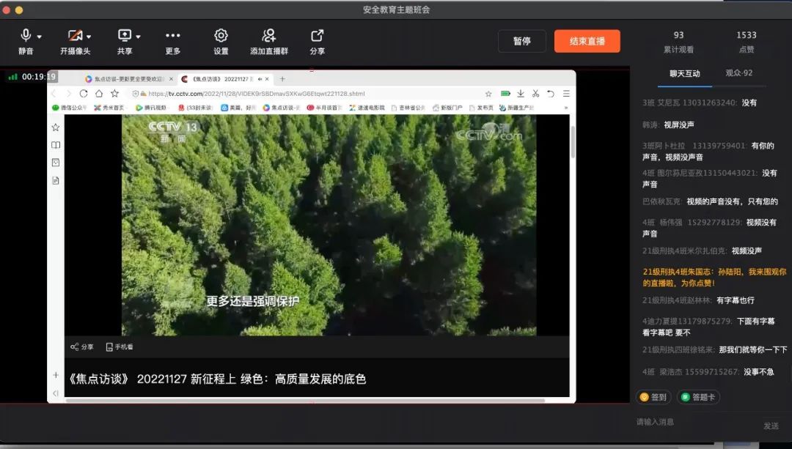Click sidebar document note icon

point(56,181)
